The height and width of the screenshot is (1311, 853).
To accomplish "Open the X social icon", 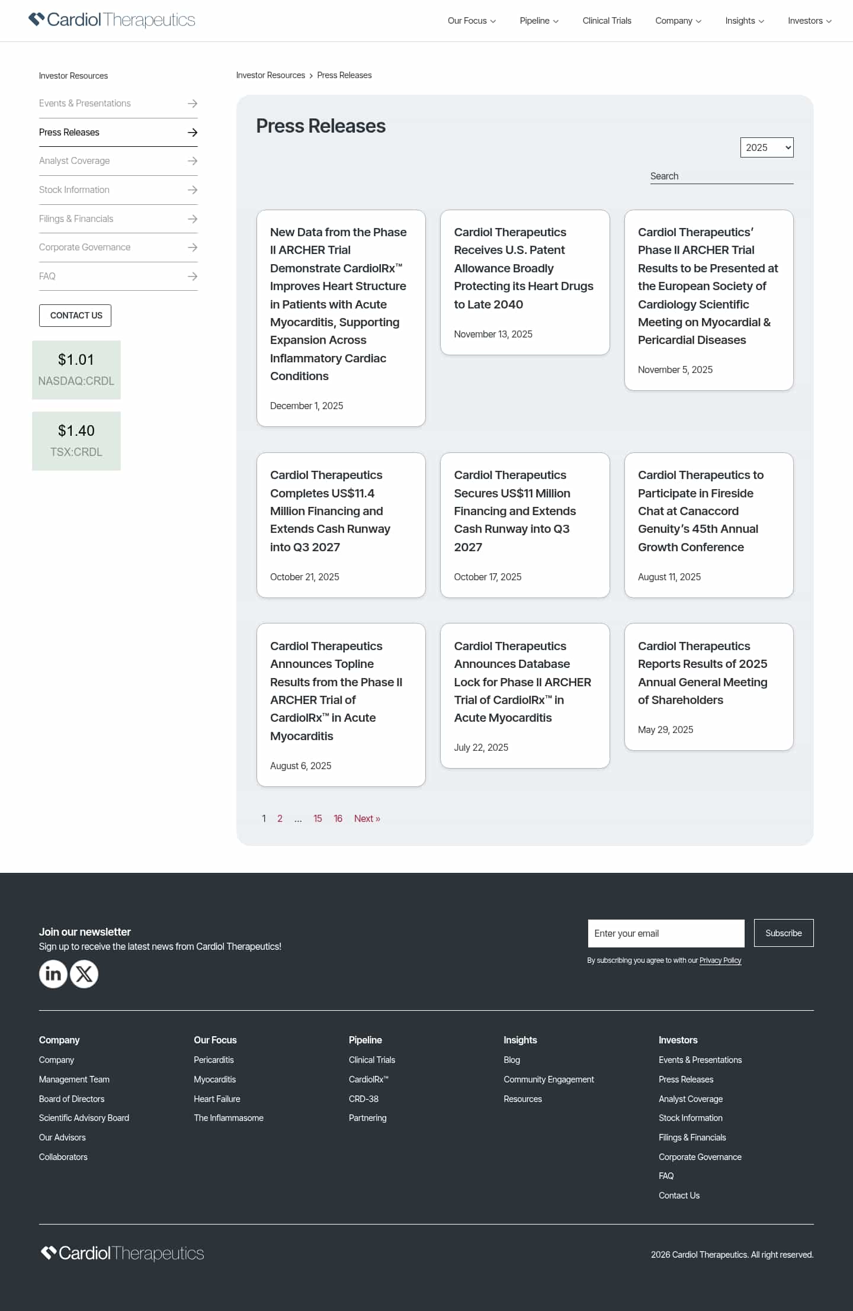I will pyautogui.click(x=84, y=974).
